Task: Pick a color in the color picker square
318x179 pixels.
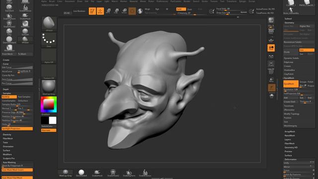Action: pos(49,104)
